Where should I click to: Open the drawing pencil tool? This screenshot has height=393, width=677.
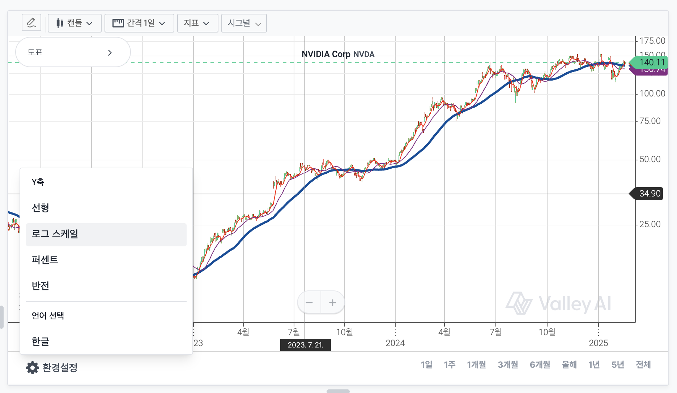click(31, 23)
